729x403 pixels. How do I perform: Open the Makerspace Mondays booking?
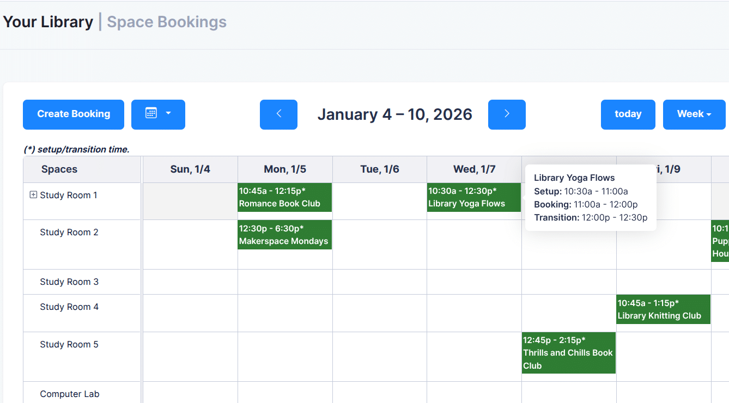click(x=284, y=235)
